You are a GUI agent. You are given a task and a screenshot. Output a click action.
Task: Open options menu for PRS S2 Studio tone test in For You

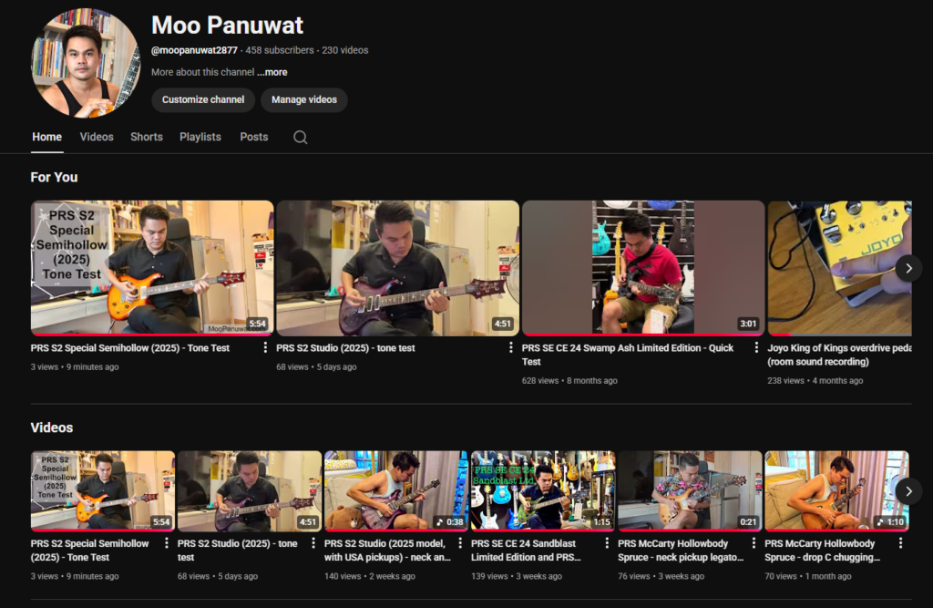click(510, 347)
